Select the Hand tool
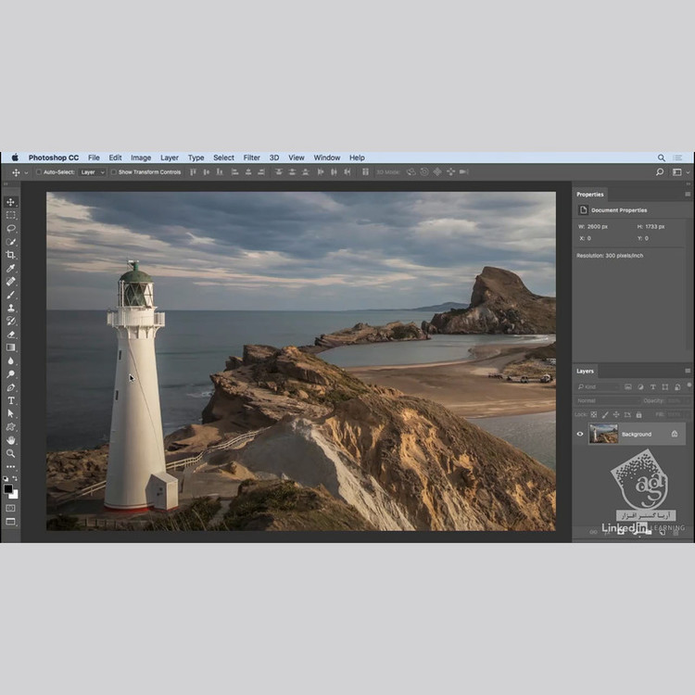The width and height of the screenshot is (695, 695). pos(11,440)
